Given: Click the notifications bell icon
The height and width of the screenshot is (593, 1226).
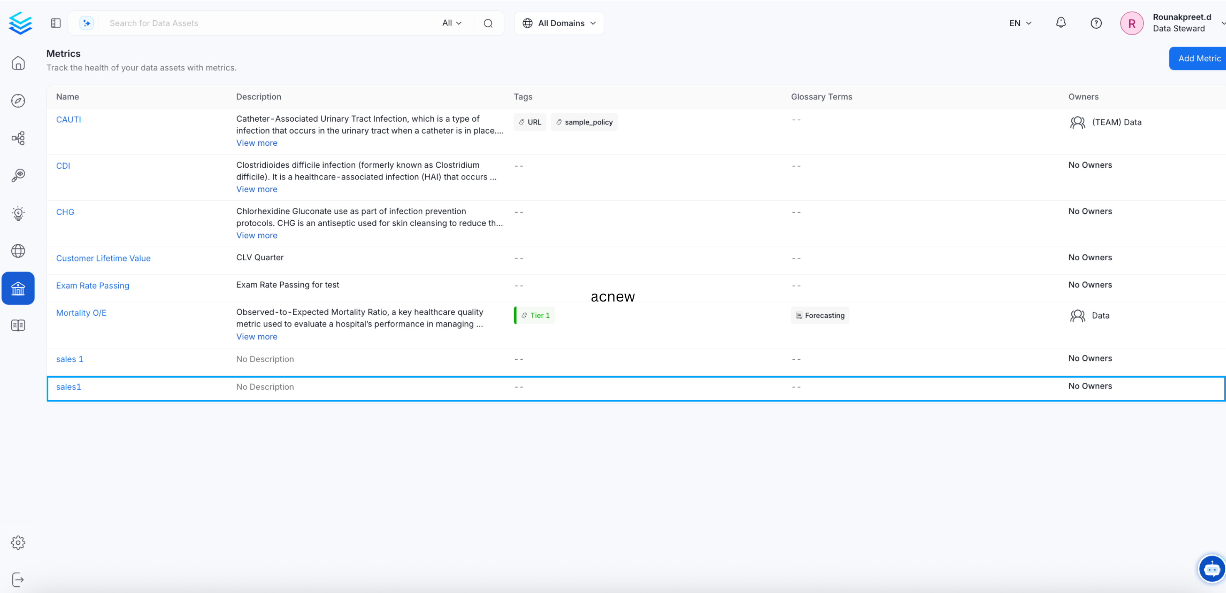Looking at the screenshot, I should click(1060, 23).
